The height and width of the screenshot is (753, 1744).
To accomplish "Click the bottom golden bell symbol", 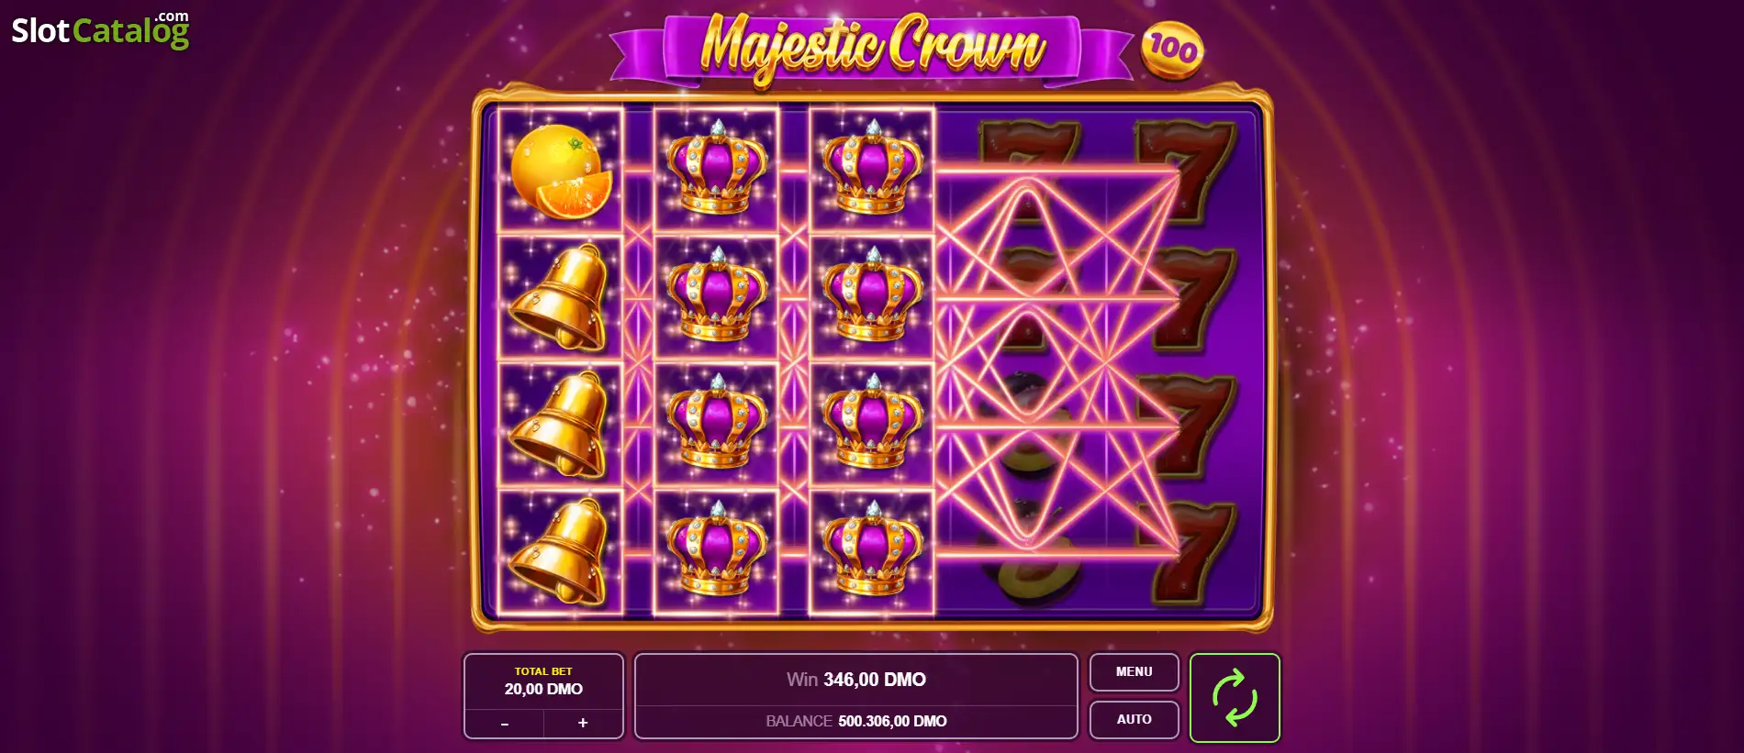I will click(x=560, y=553).
